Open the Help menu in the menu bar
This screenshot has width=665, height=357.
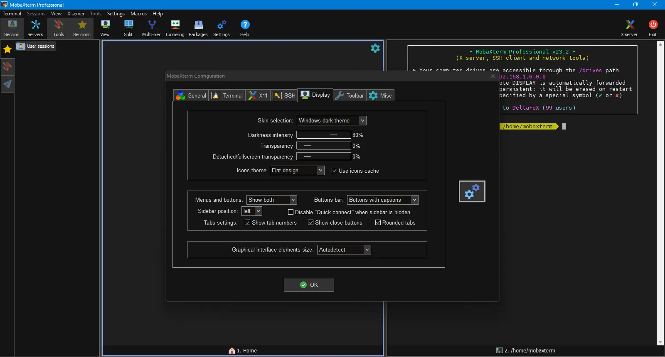coord(158,14)
